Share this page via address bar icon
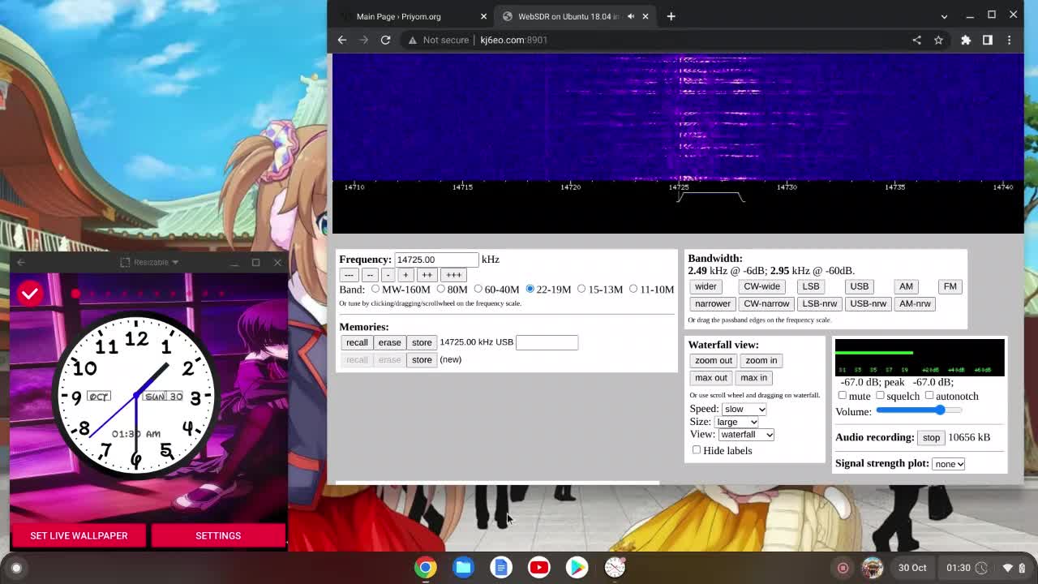This screenshot has height=584, width=1038. click(916, 40)
